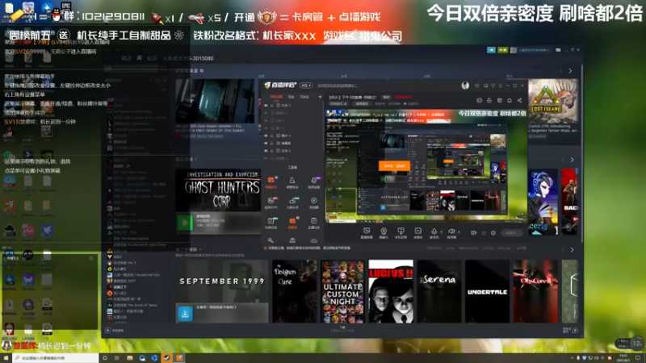Image resolution: width=646 pixels, height=363 pixels.
Task: Expand microphone options arrow
Action: tap(441, 232)
